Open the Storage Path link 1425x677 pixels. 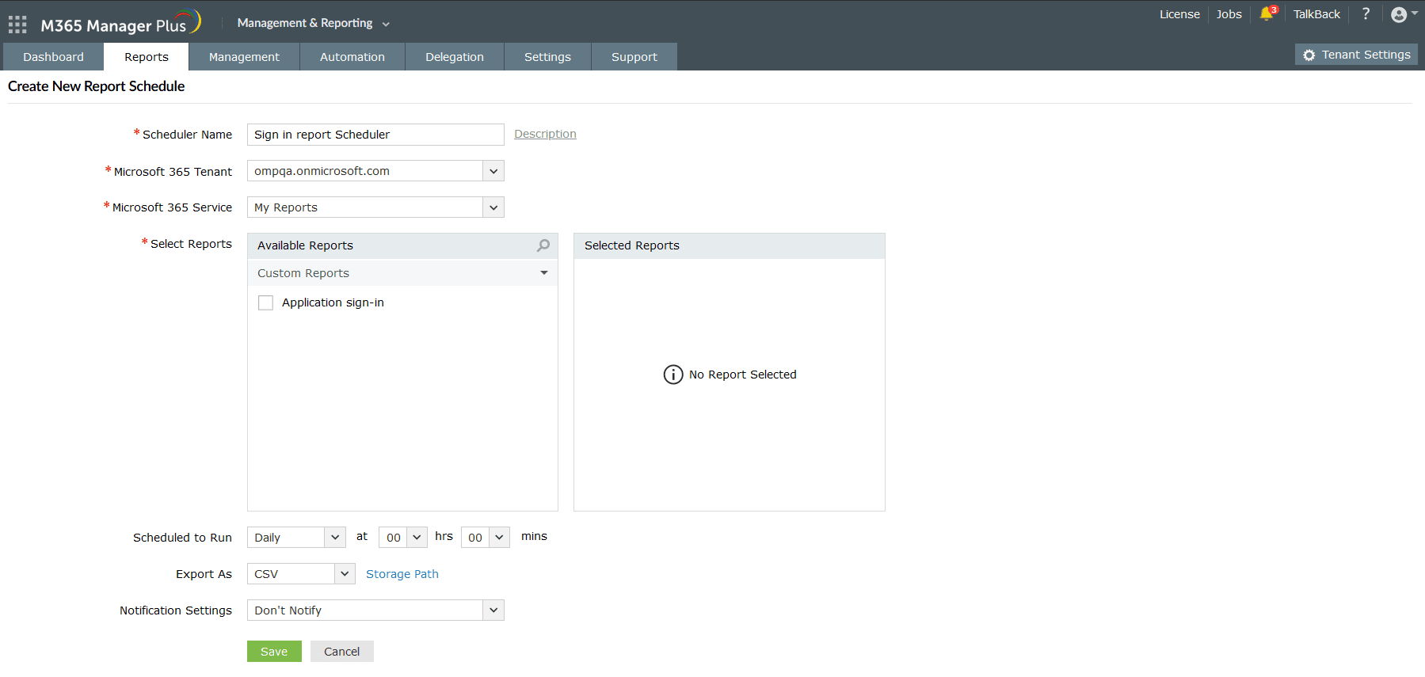[x=402, y=574]
